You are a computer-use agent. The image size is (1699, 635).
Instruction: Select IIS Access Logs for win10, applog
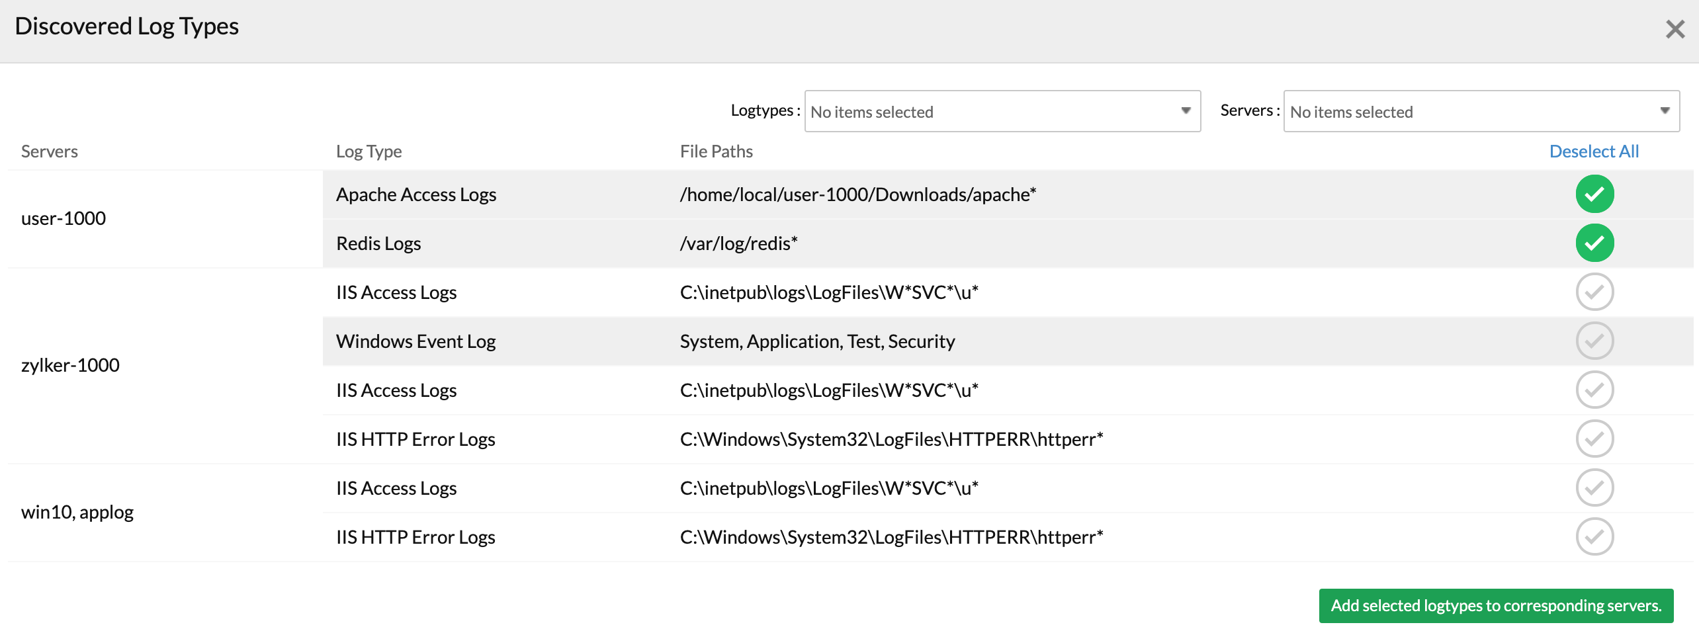(x=1594, y=487)
